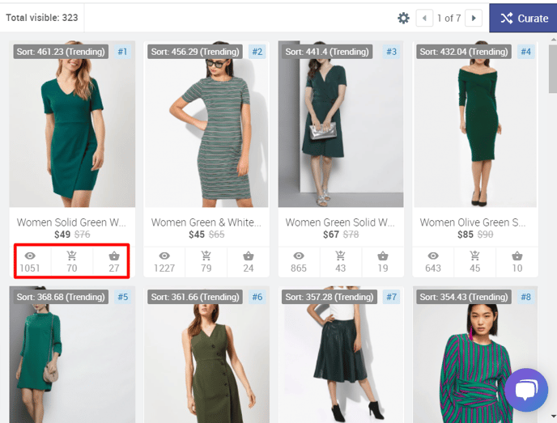Image resolution: width=557 pixels, height=423 pixels.
Task: Click Sort: 368.68 (Trending) label
Action: tap(61, 297)
